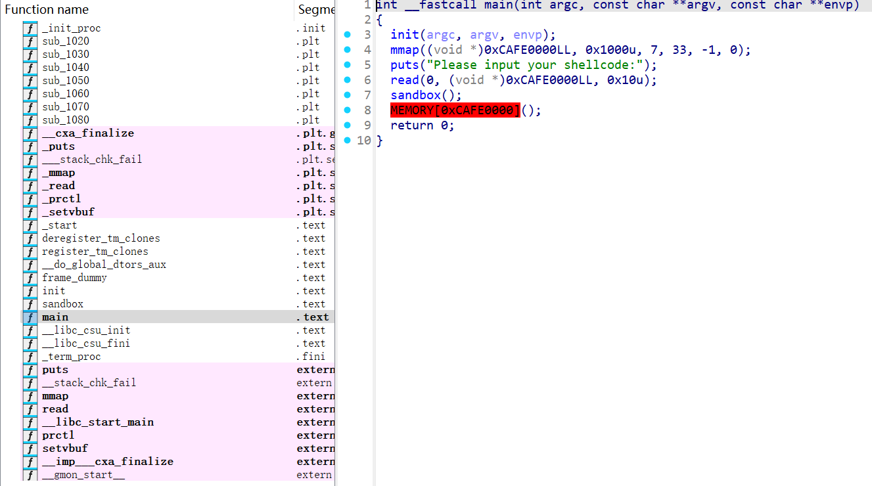
Task: Click the function icon beside __libc_csu_fini
Action: click(x=30, y=343)
